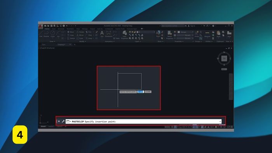Click the PASTECLIP command line input
Image resolution: width=272 pixels, height=153 pixels.
[143, 122]
